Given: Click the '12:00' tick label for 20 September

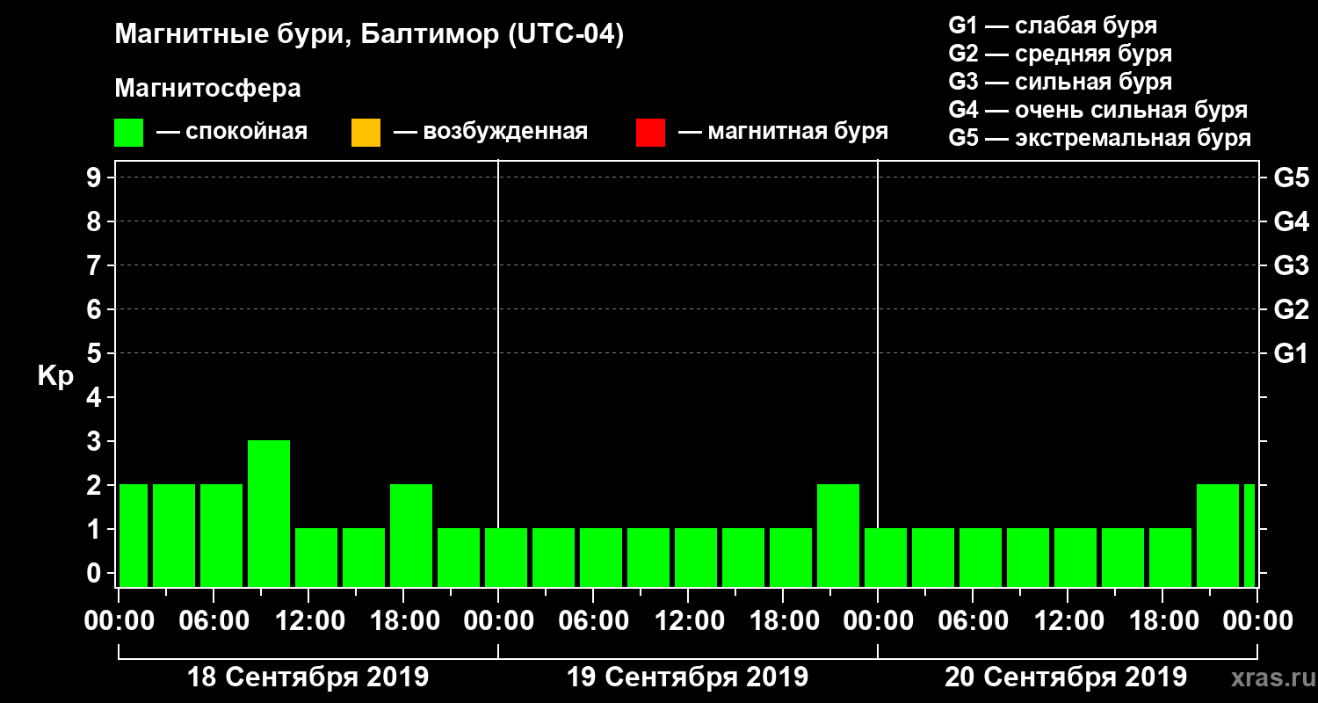Looking at the screenshot, I should (1068, 620).
